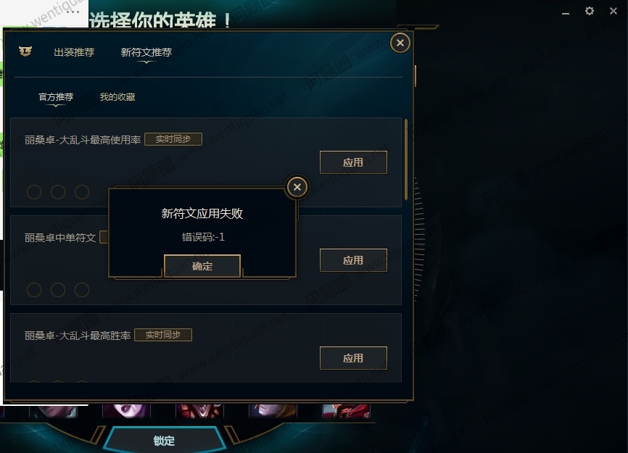Click the TGP logo icon beside 出装推荐

25,51
